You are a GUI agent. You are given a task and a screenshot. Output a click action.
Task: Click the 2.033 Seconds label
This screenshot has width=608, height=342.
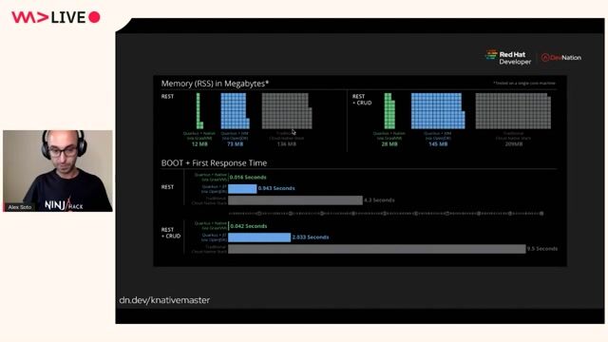[x=311, y=237]
